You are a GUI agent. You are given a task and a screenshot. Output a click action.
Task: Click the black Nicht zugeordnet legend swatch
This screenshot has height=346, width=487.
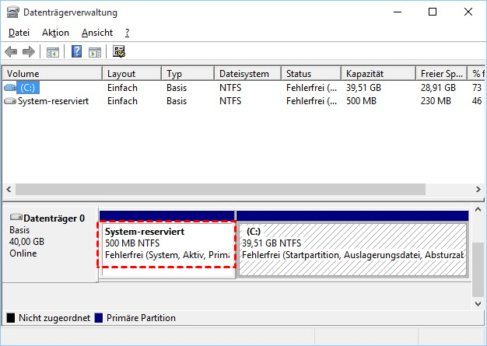(x=11, y=318)
